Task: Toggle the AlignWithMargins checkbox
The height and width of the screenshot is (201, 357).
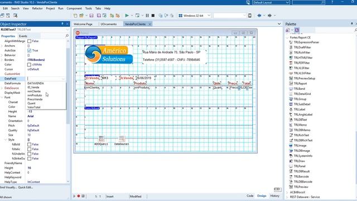Action: pyautogui.click(x=29, y=41)
